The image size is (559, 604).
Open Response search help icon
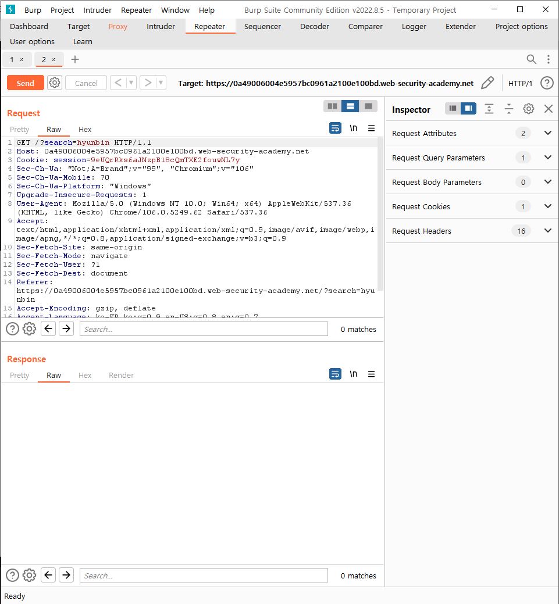click(x=12, y=575)
